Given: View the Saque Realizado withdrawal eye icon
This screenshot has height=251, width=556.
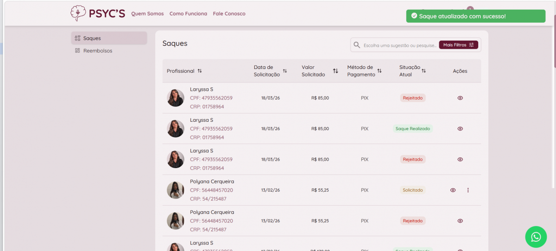Looking at the screenshot, I should click(x=460, y=129).
